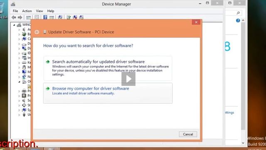The width and height of the screenshot is (266, 150).
Task: Expand the Audio inputs category arrow
Action: (19, 30)
